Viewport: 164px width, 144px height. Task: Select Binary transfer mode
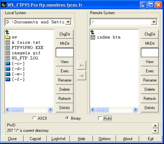click(67, 118)
